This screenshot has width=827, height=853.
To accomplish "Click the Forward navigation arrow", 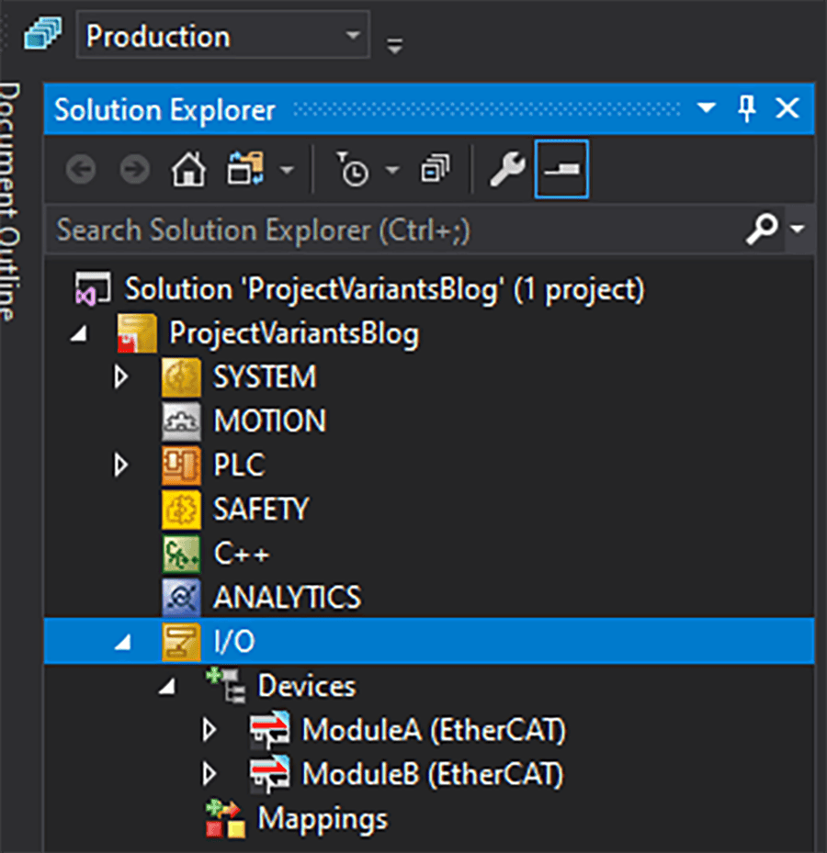I will click(134, 170).
